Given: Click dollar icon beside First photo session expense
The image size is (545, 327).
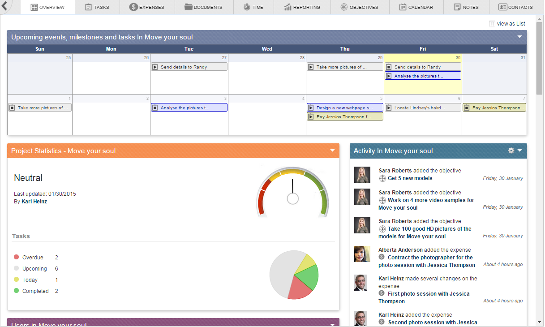Looking at the screenshot, I should (382, 293).
